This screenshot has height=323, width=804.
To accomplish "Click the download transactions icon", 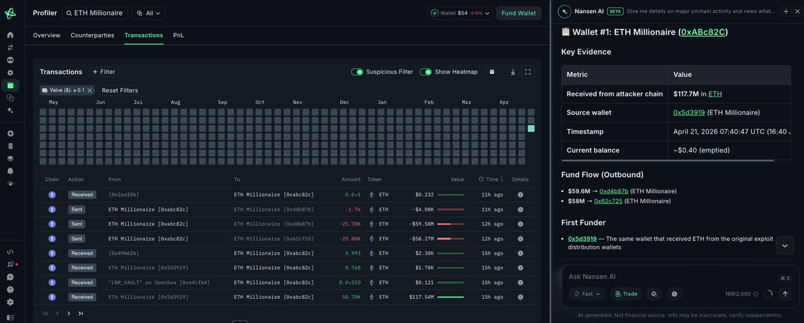I will [513, 72].
